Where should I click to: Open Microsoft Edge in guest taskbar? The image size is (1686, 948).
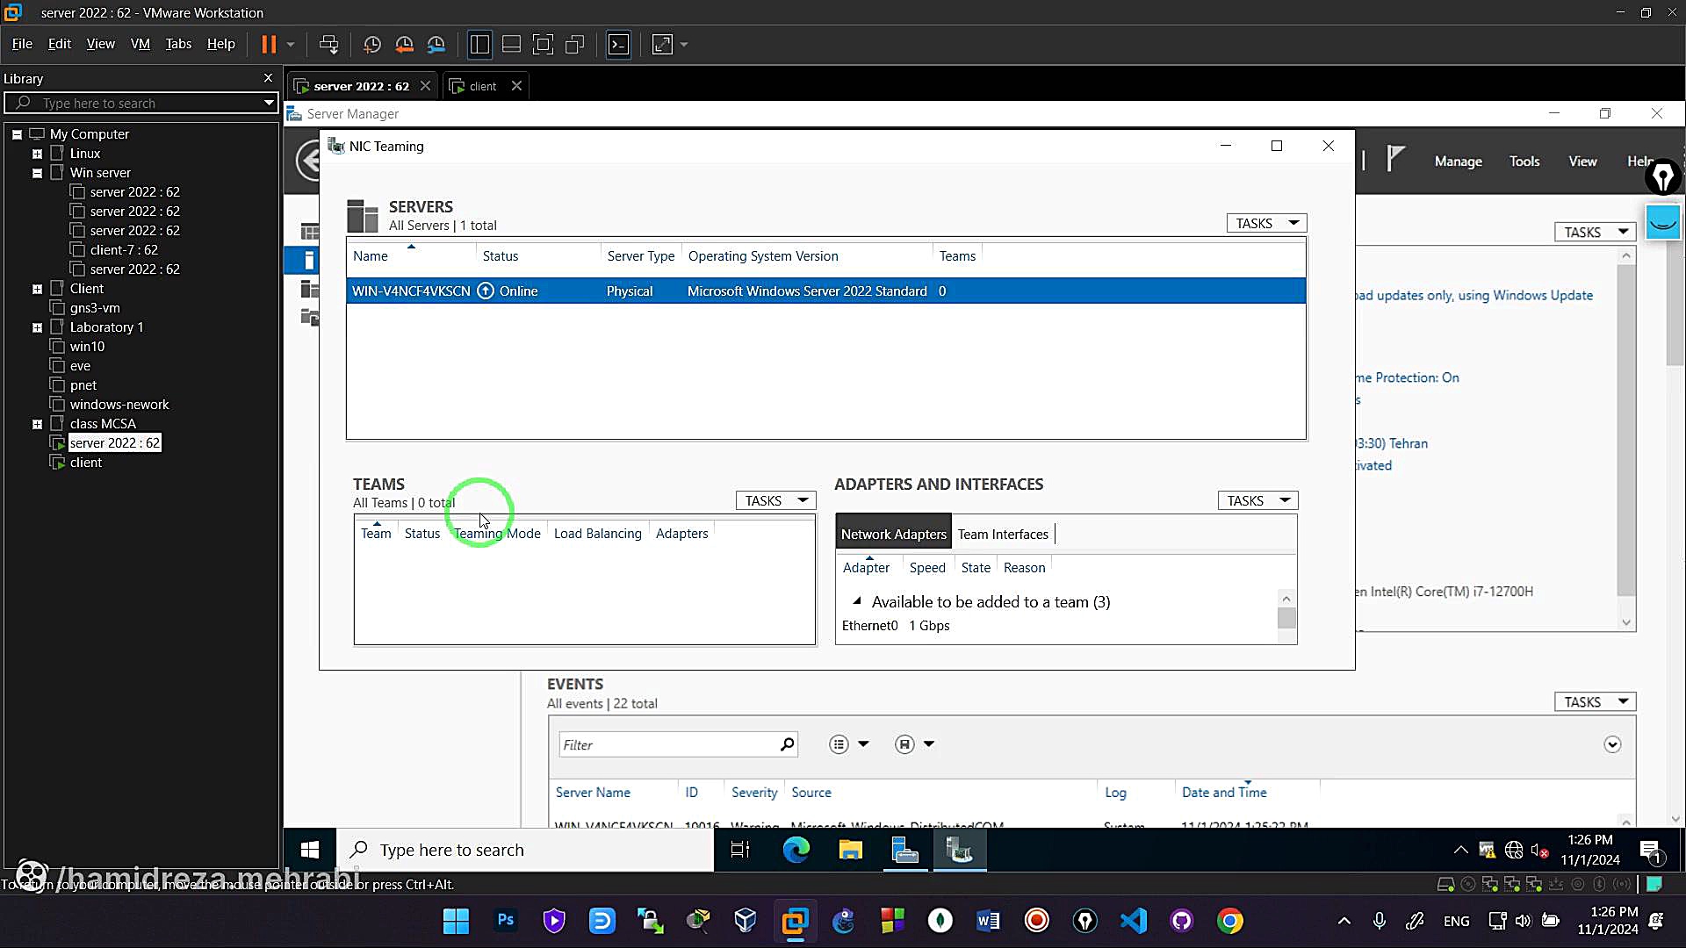[796, 850]
